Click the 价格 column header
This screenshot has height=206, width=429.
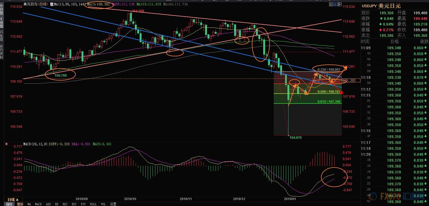tap(395, 41)
